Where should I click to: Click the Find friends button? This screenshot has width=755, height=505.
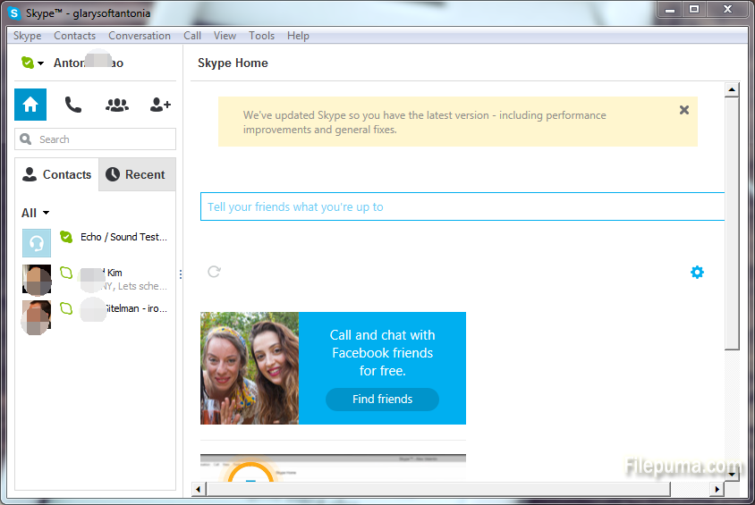tap(382, 400)
